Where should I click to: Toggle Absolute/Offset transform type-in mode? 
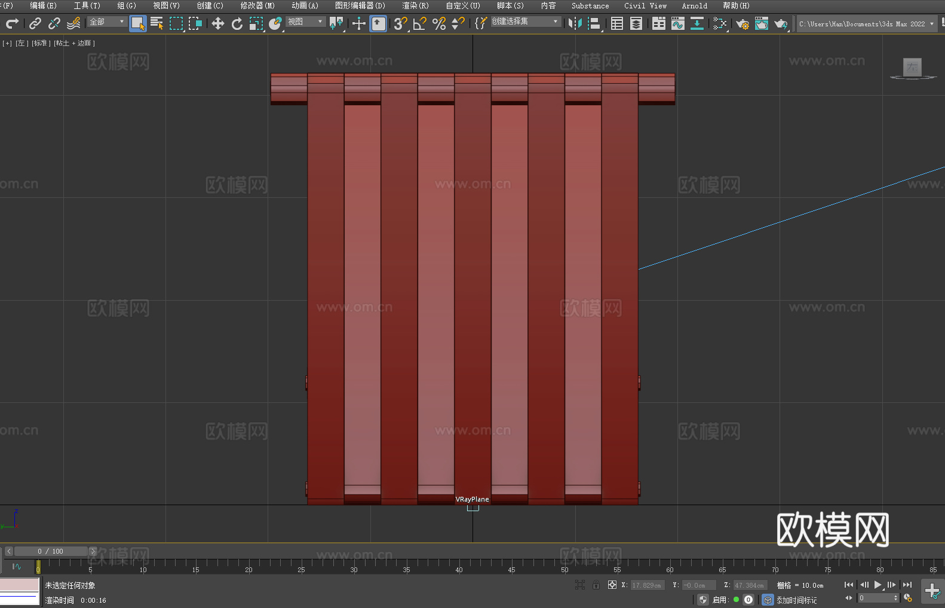[x=612, y=585]
